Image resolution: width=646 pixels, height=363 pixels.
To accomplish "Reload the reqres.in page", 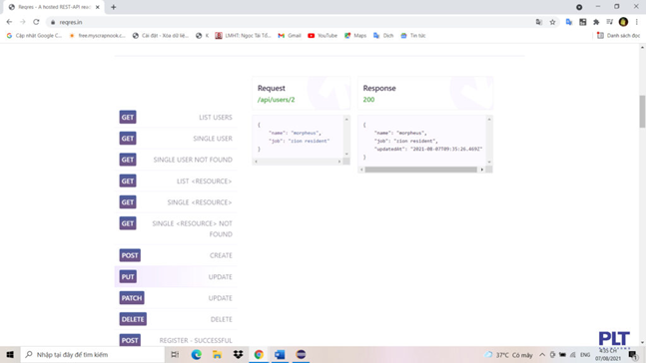I will (x=36, y=22).
